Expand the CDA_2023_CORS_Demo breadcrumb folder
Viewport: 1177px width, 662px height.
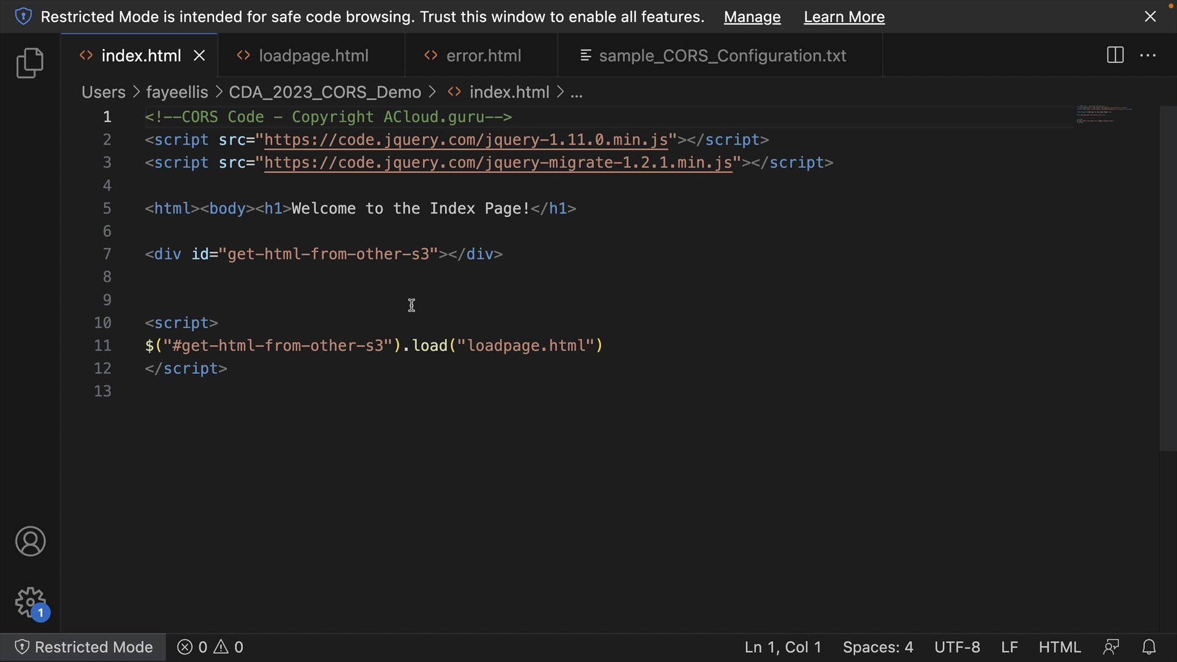(x=325, y=92)
